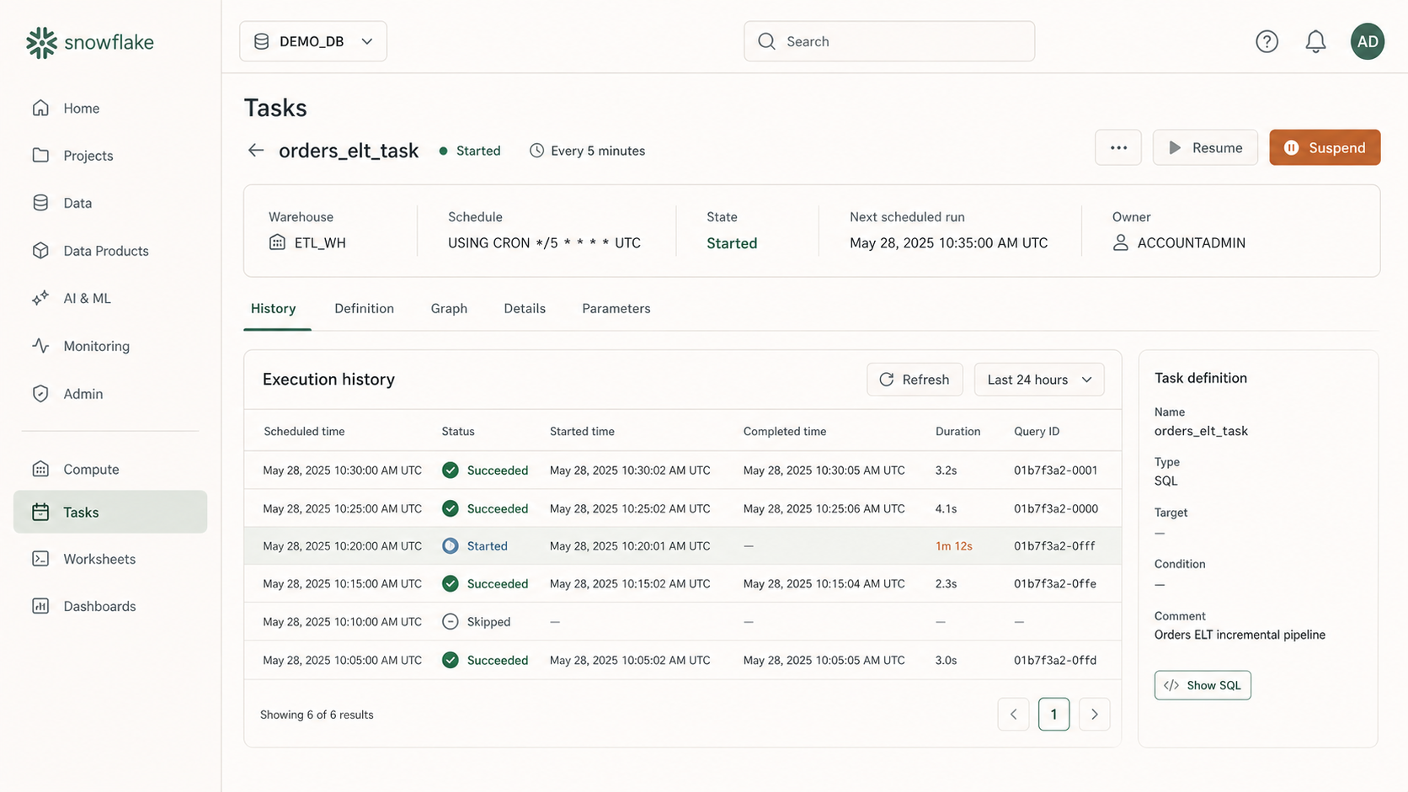Sort by Status column header
This screenshot has width=1408, height=792.
point(458,432)
